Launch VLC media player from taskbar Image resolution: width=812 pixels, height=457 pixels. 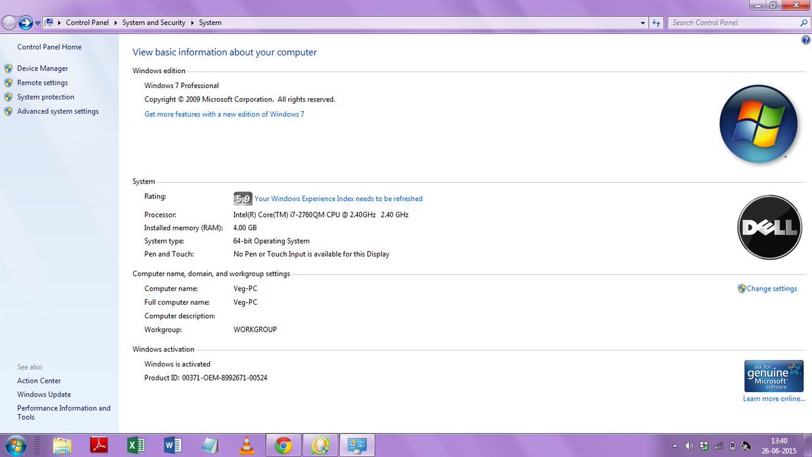click(x=247, y=445)
